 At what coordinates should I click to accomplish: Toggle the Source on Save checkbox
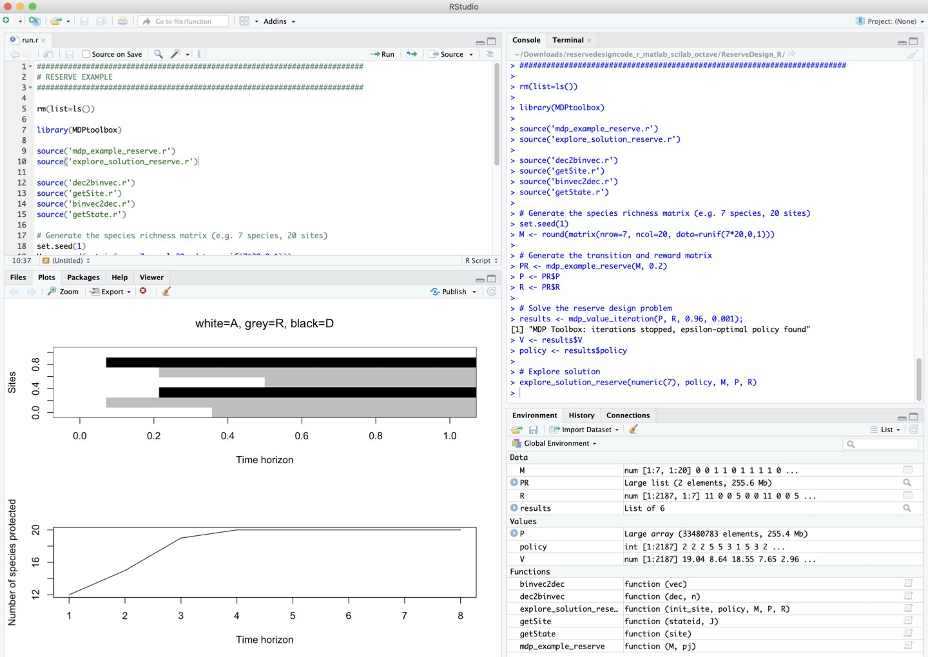[x=86, y=54]
